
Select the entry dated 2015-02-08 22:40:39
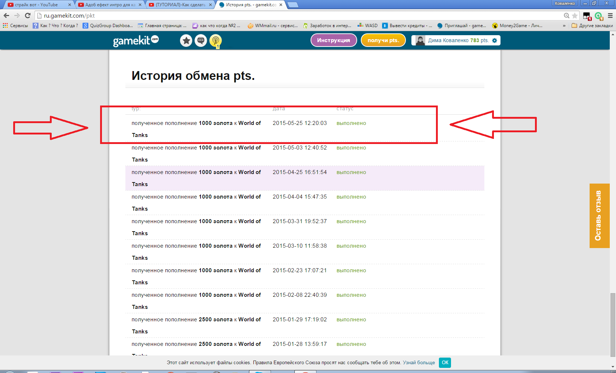[305, 301]
